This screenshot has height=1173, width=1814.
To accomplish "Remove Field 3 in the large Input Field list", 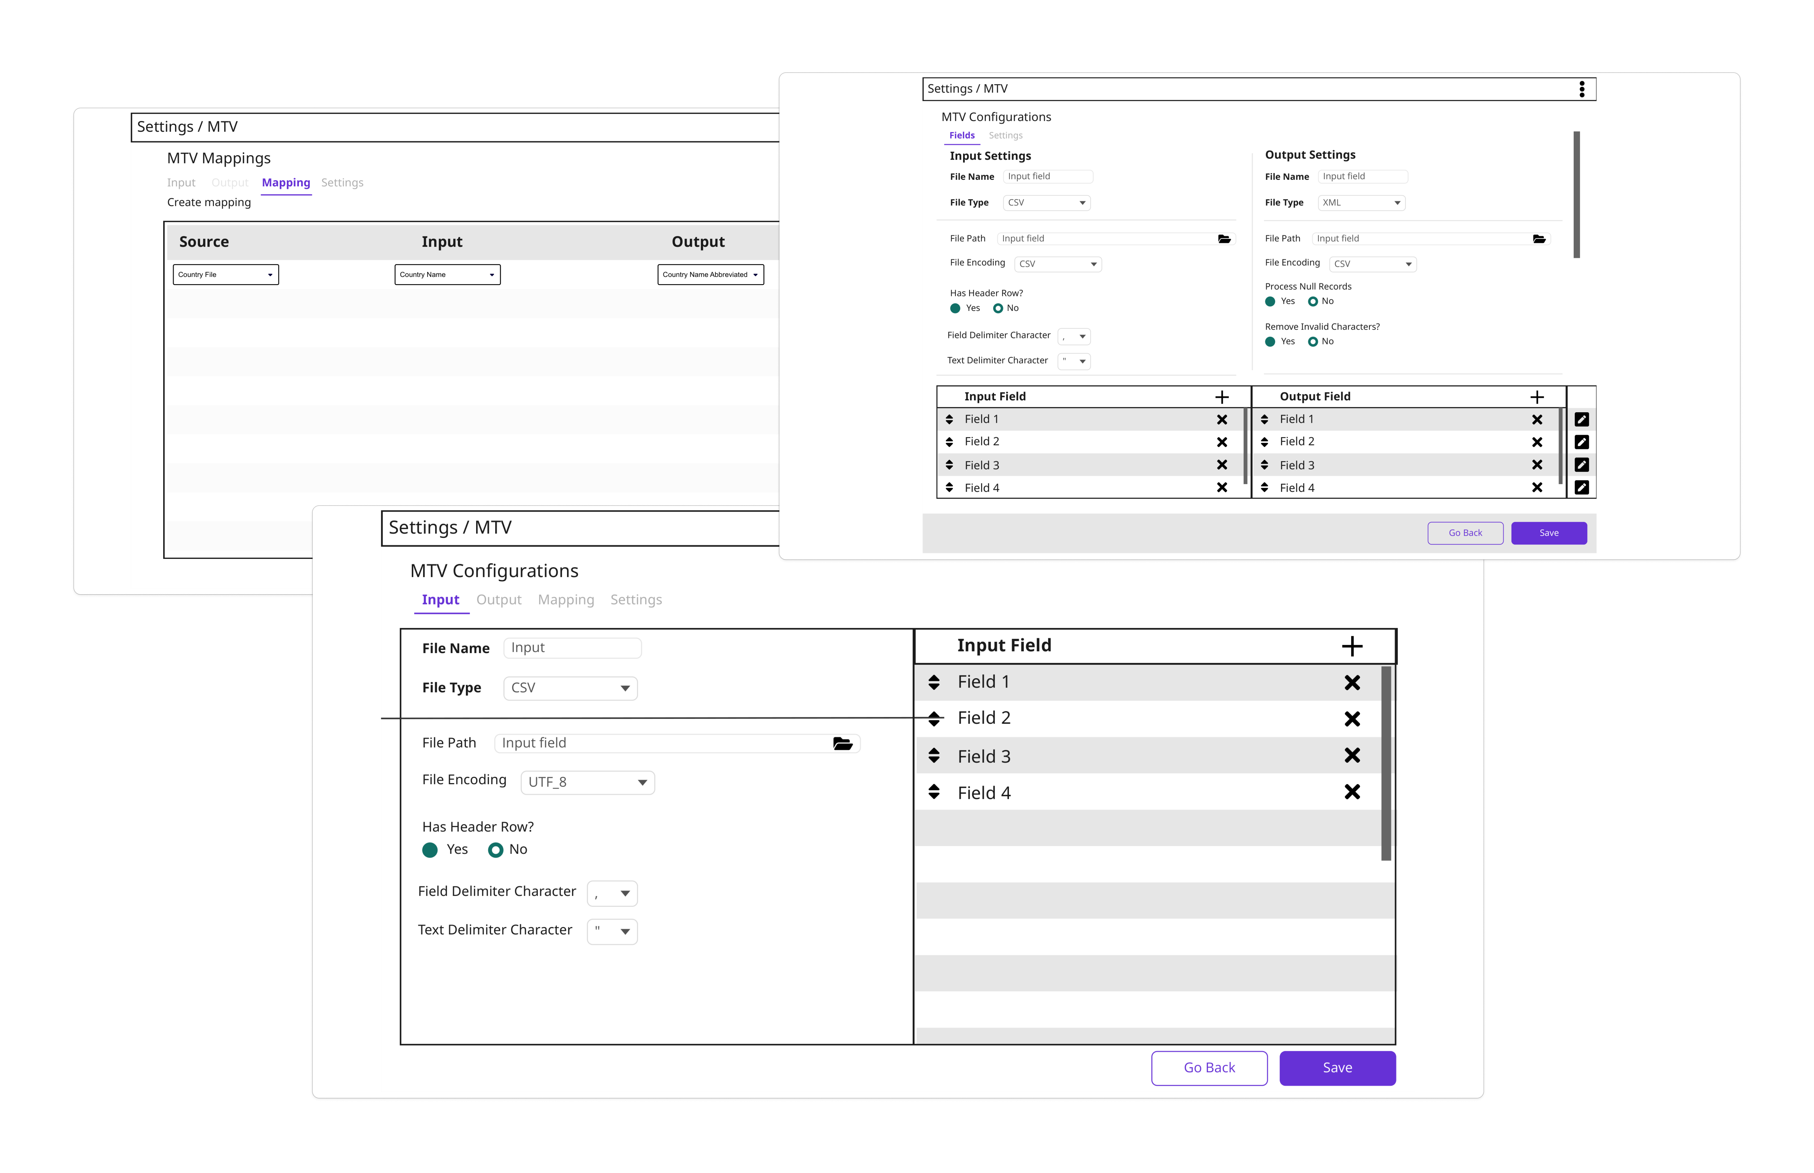I will coord(1352,755).
